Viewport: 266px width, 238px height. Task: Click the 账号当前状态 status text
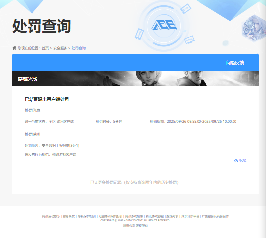tap(49, 122)
